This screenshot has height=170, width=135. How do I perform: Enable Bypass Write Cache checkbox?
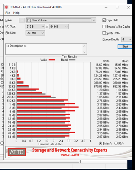[104, 27]
